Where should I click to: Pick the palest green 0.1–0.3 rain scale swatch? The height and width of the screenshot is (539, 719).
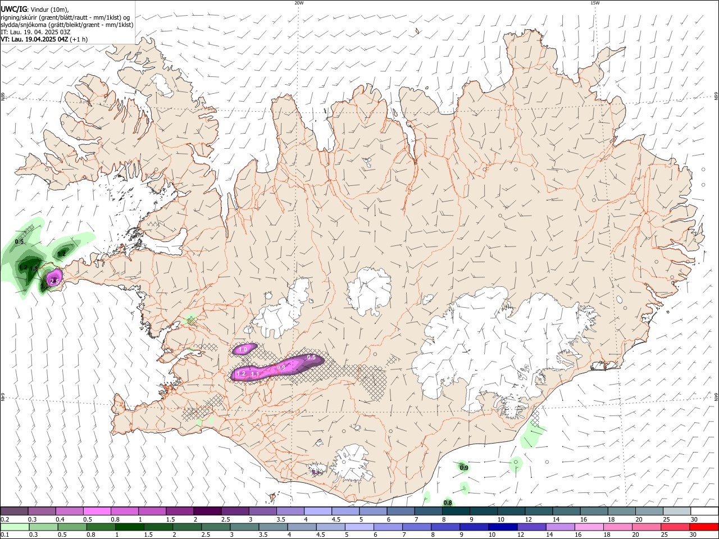[15, 527]
